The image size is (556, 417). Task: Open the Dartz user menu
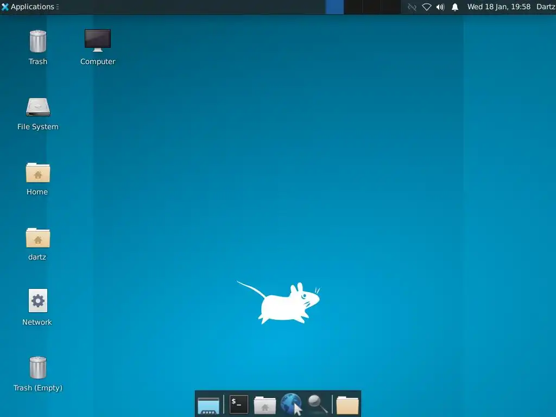pyautogui.click(x=546, y=7)
